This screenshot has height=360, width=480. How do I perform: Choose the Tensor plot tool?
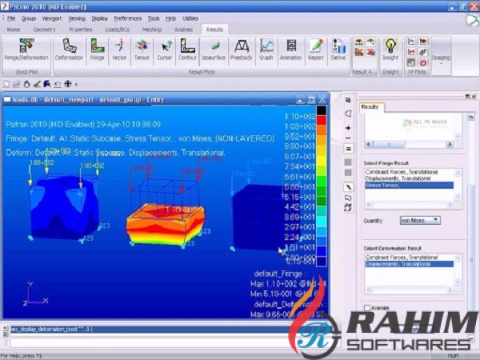click(x=142, y=50)
